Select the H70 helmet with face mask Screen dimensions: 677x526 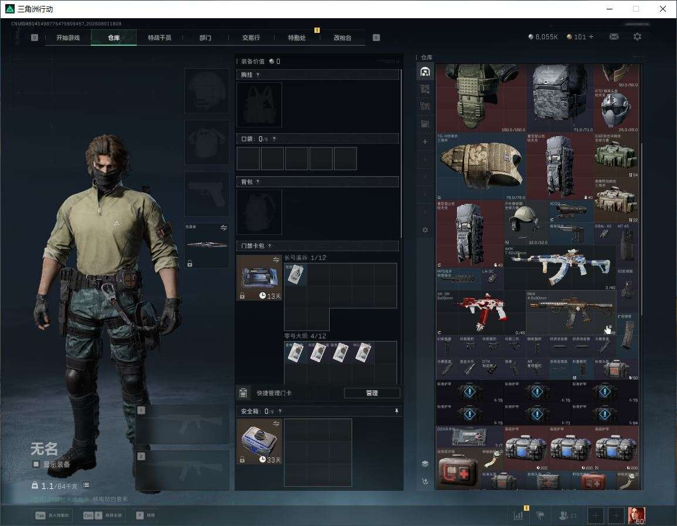(616, 110)
